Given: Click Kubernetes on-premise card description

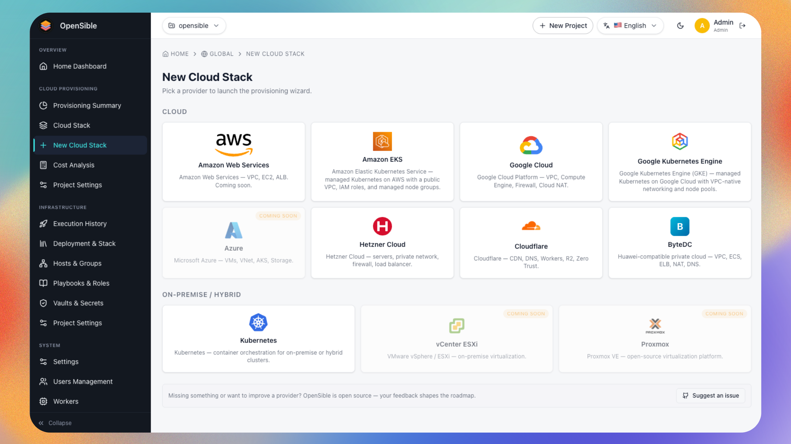Looking at the screenshot, I should 258,356.
